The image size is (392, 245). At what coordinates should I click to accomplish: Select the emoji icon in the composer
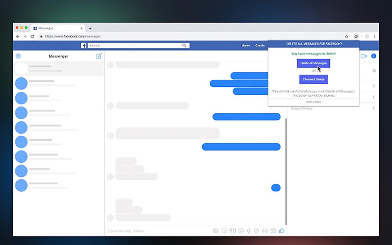(x=241, y=231)
